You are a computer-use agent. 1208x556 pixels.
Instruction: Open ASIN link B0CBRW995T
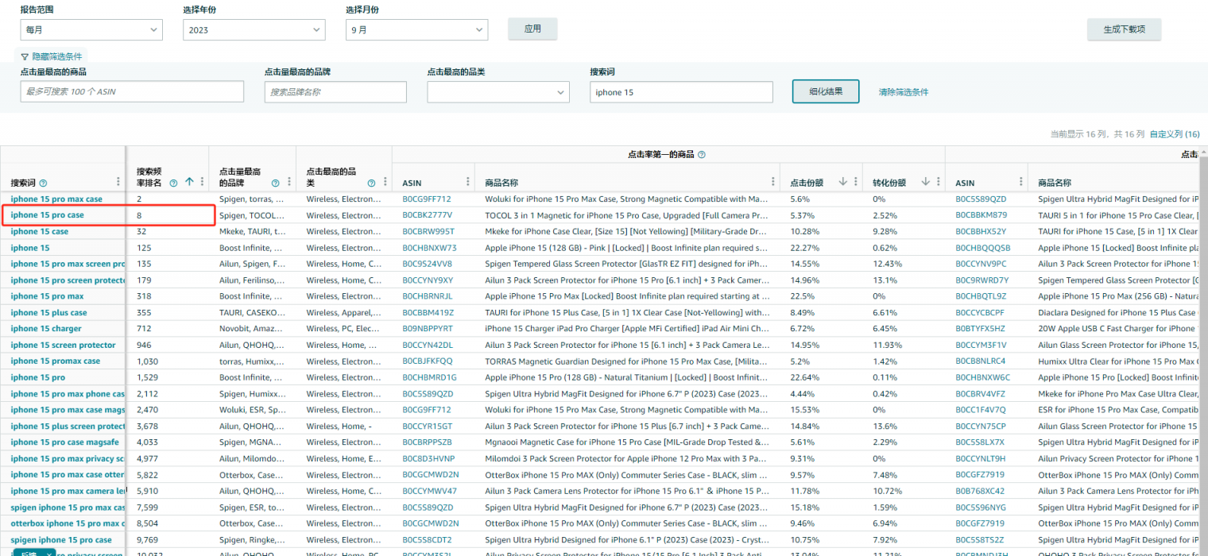pos(428,232)
